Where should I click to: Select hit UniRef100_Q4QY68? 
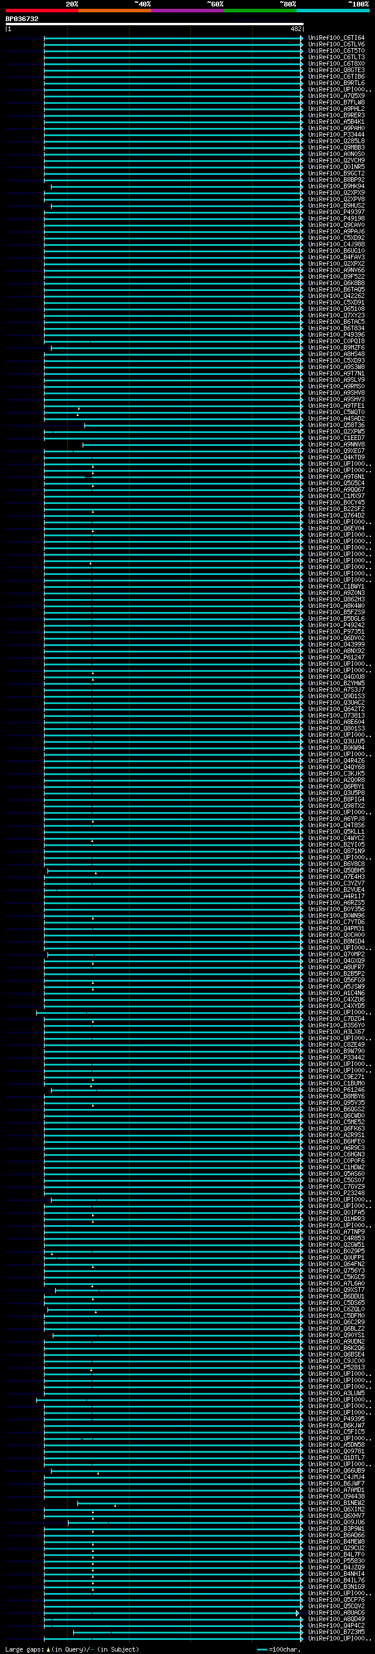(336, 767)
